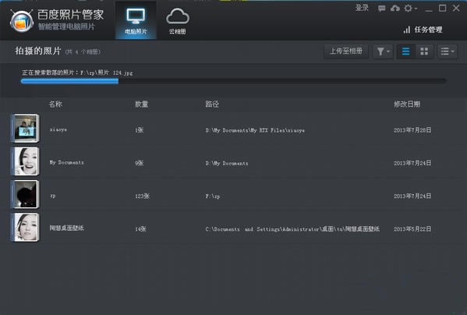
Task: Switch to the 电脑照片 tab
Action: [x=136, y=20]
